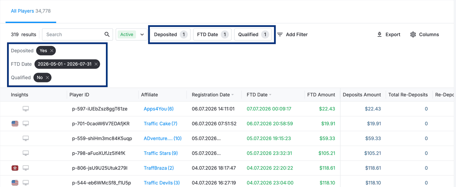Select player ID p-798-aFuoXUfJz5lf4fK
Screen dimensions: 456x187
[x=99, y=153]
